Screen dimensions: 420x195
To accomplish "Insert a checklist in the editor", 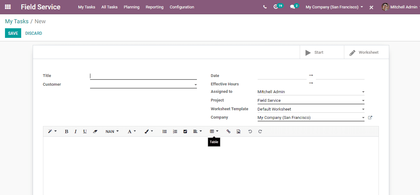I will coord(185,131).
